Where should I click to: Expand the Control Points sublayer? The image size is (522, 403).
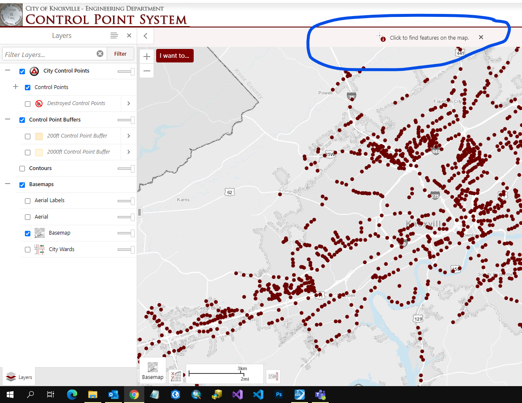pos(16,87)
